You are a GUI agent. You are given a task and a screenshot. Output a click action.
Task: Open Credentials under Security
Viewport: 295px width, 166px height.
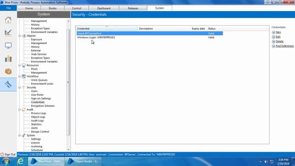(x=38, y=102)
